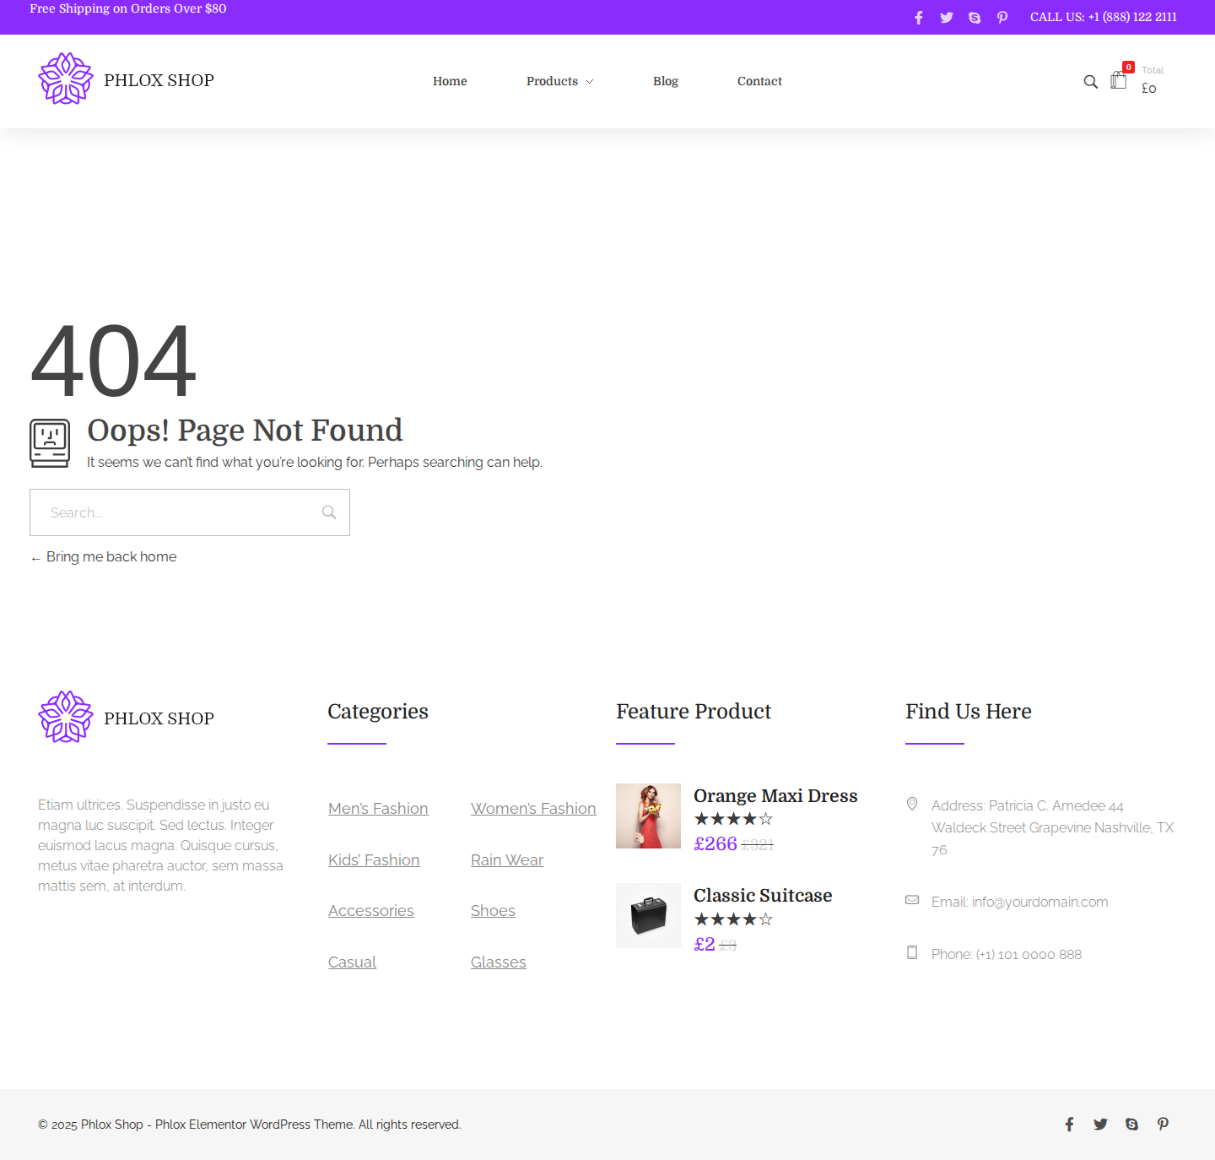Open the Rain Wear category link

[507, 860]
